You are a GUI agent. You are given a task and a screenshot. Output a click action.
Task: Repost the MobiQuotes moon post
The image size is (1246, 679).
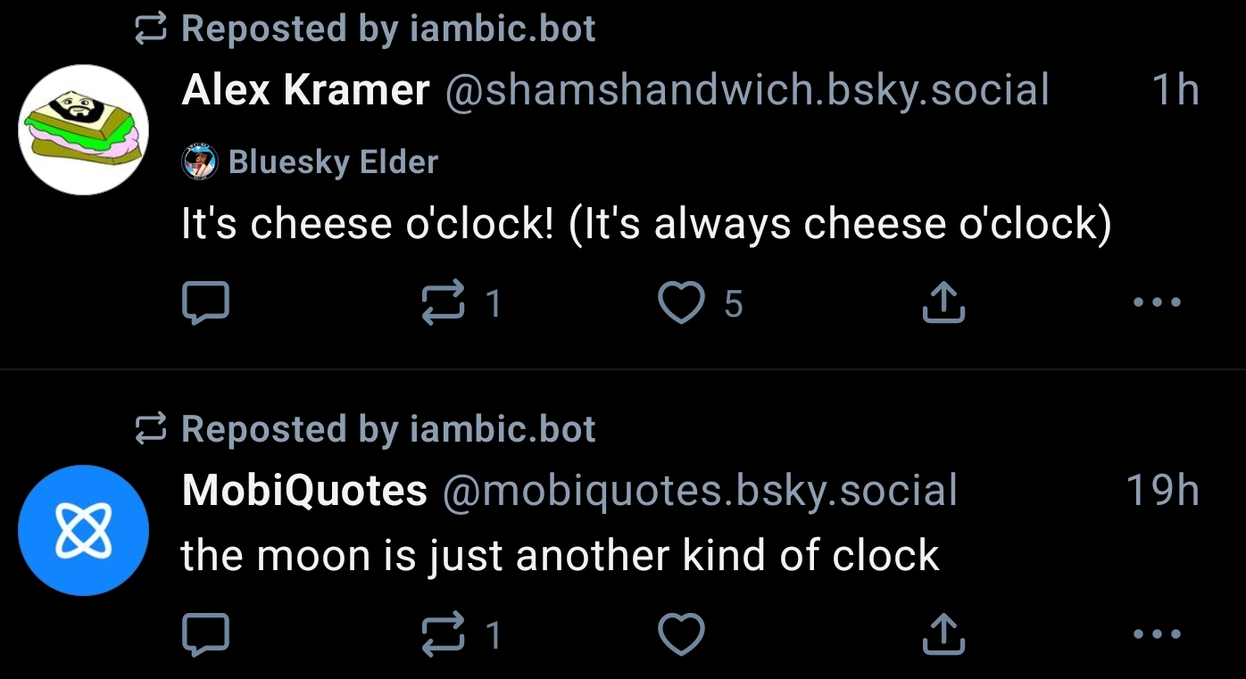444,634
